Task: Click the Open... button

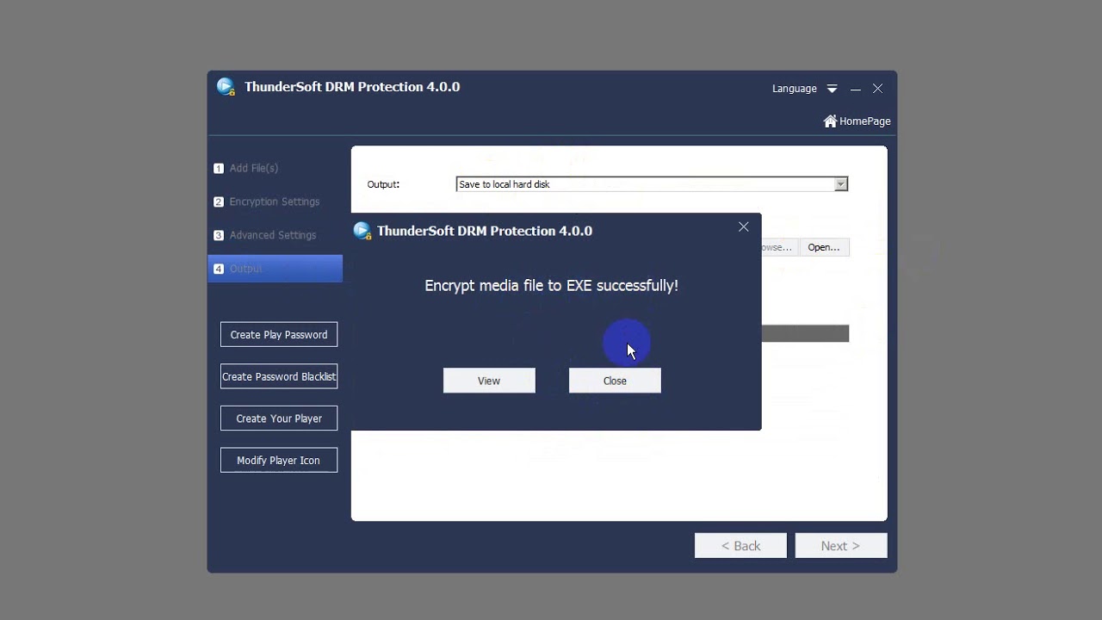Action: 824,247
